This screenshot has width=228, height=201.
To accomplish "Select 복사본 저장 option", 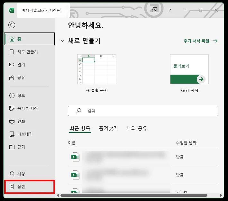I will 29,108.
